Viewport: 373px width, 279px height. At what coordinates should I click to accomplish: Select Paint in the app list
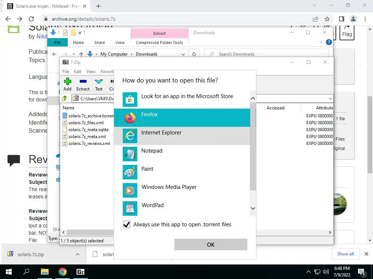click(182, 172)
